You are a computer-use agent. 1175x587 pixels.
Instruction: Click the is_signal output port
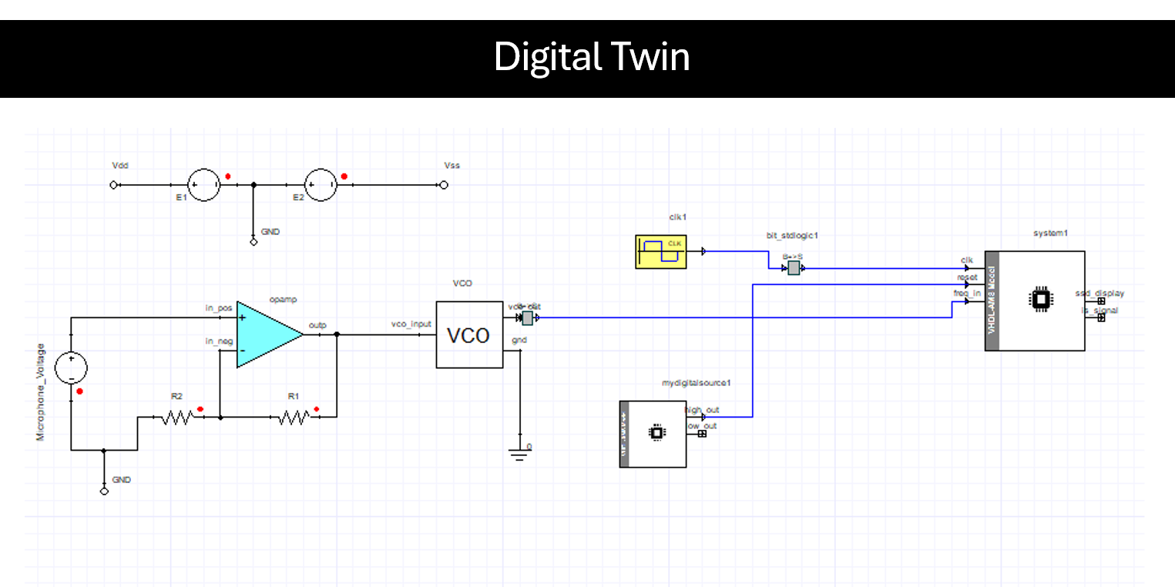[1101, 317]
